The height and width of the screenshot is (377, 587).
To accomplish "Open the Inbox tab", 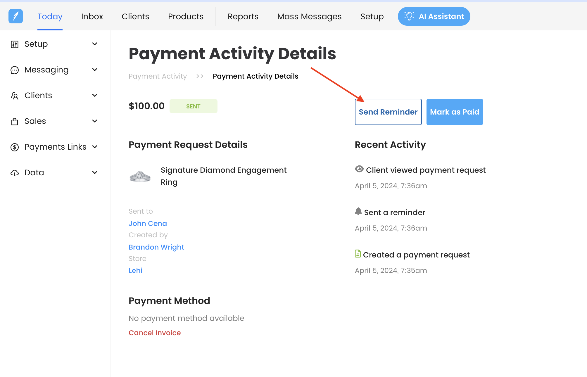I will (92, 16).
